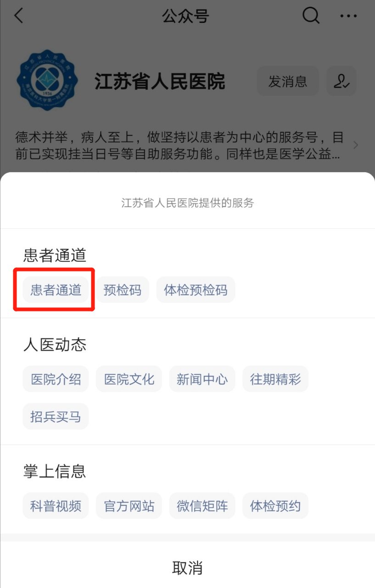Viewport: 375px width, 588px height.
Task: Tap the back arrow icon
Action: pyautogui.click(x=18, y=16)
